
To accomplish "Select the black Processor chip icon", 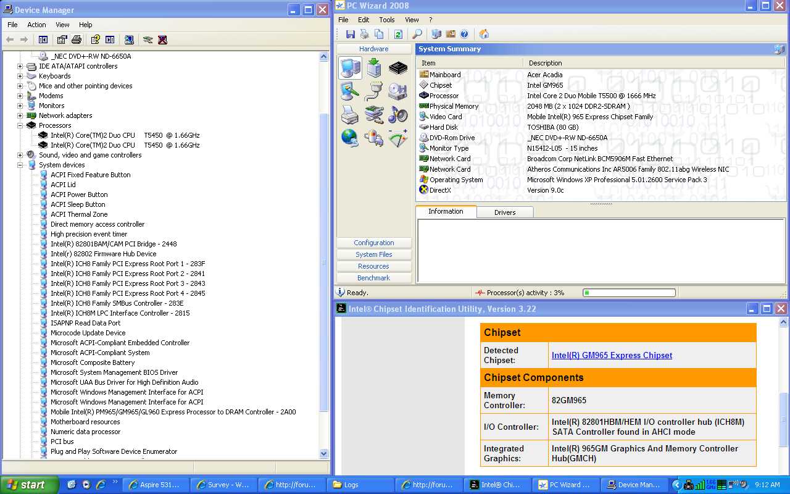I will coord(398,67).
